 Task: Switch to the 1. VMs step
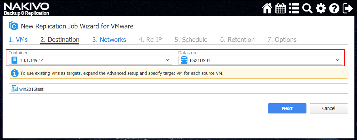coord(18,40)
